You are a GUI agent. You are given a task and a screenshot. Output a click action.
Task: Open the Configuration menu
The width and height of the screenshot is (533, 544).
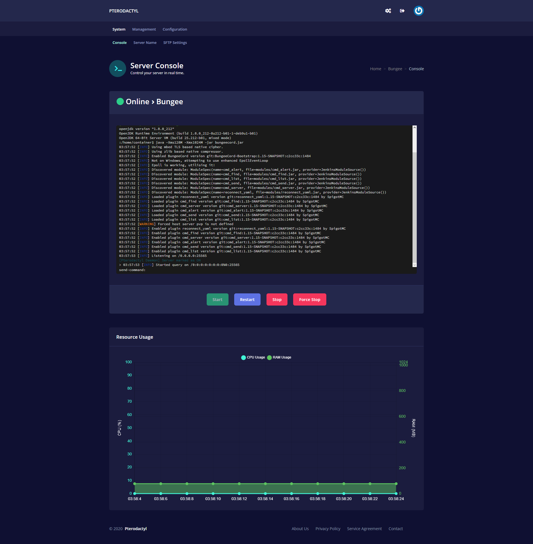175,29
